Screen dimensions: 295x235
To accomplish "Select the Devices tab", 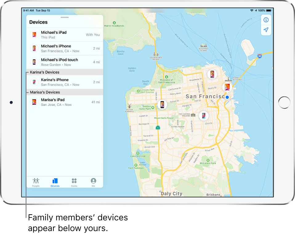I will [55, 182].
